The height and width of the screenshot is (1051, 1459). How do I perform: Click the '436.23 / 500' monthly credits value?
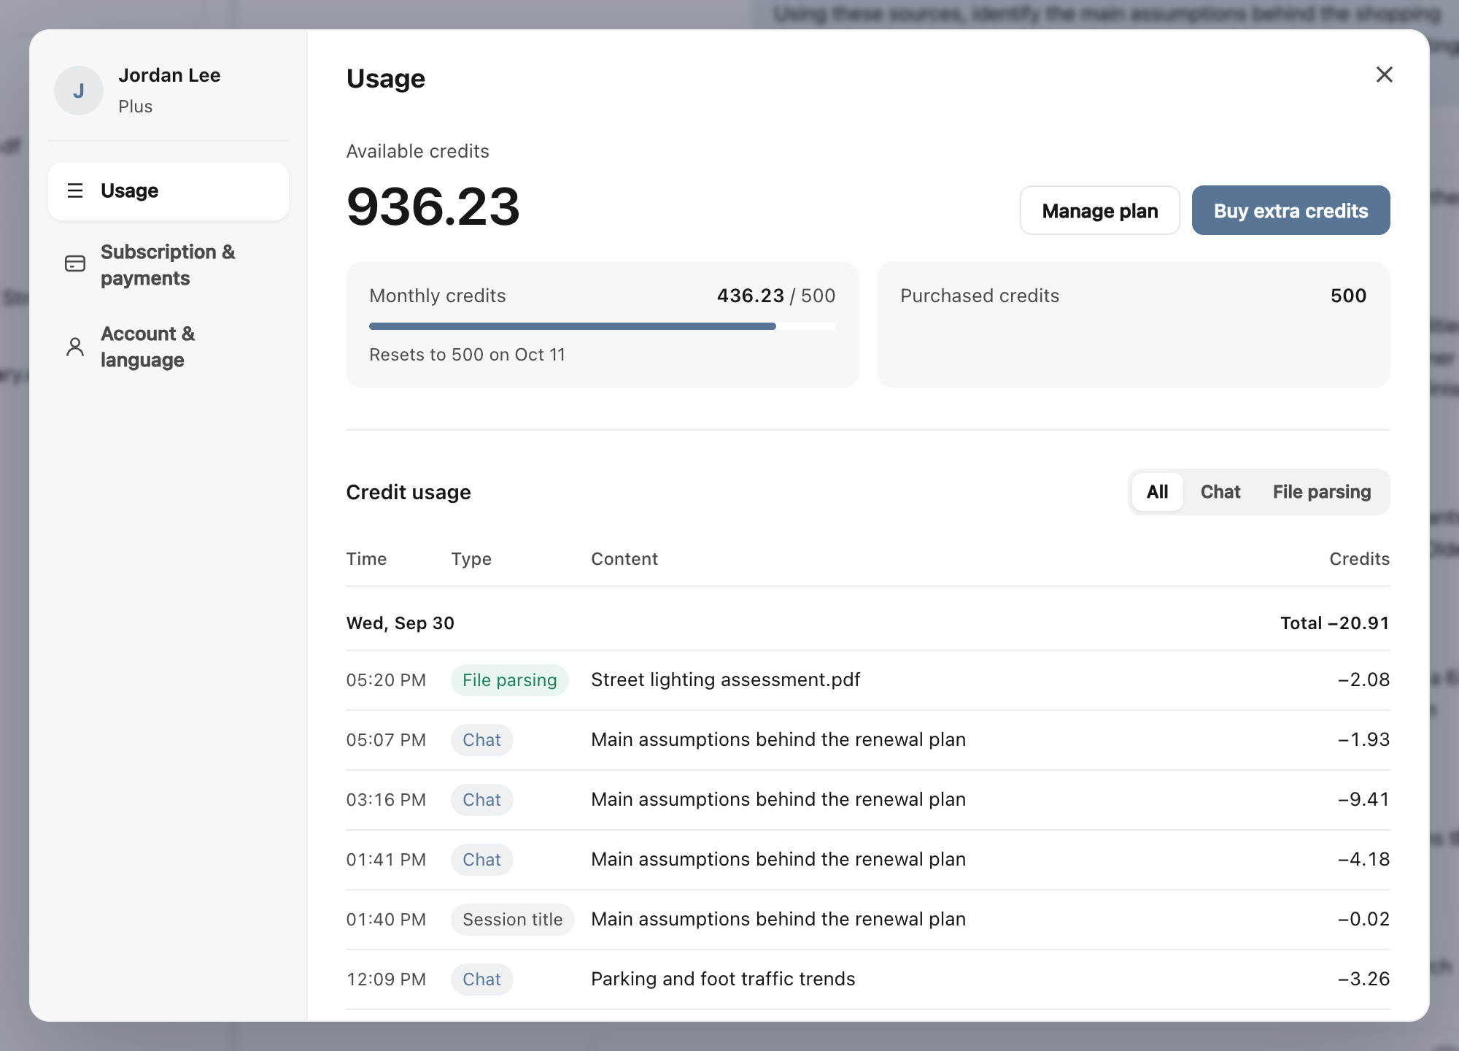[x=776, y=296]
